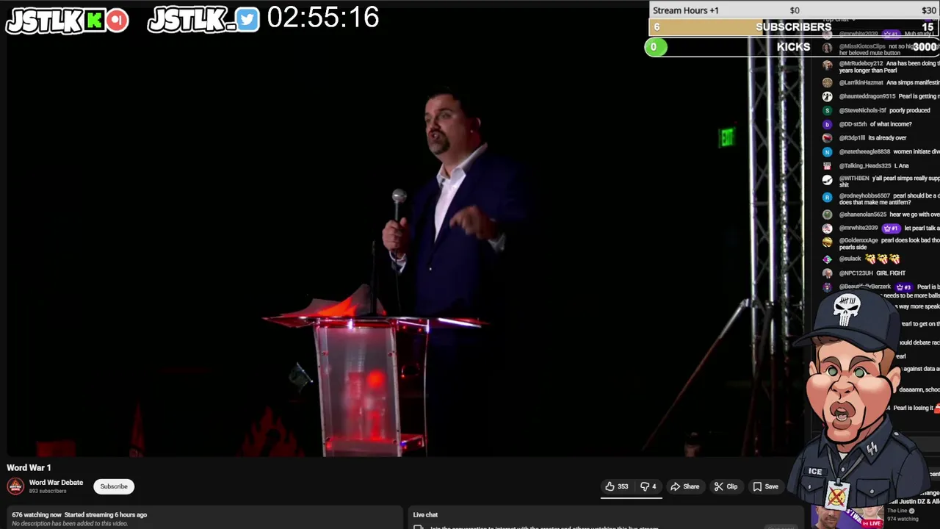
Task: Click the Twitter bird icon in overlay
Action: [x=248, y=20]
